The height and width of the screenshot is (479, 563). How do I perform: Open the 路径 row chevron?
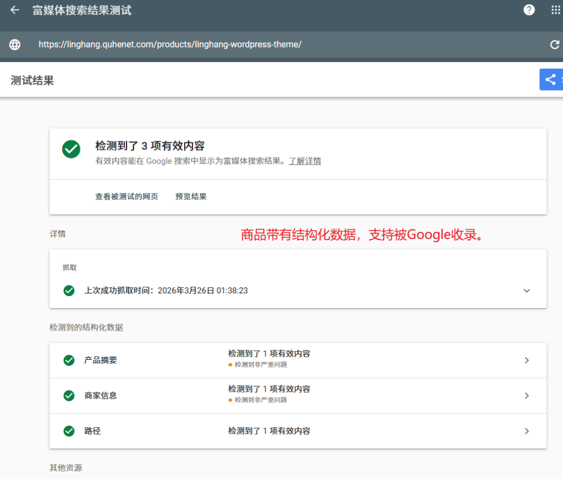tap(527, 431)
